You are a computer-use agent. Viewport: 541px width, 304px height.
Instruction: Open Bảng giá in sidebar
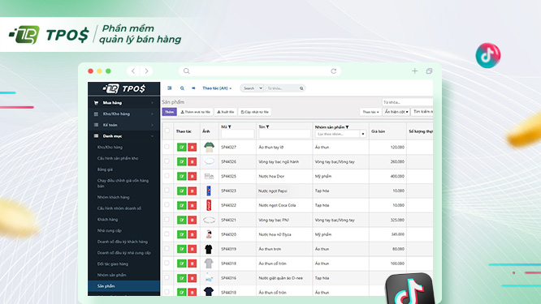click(x=105, y=169)
